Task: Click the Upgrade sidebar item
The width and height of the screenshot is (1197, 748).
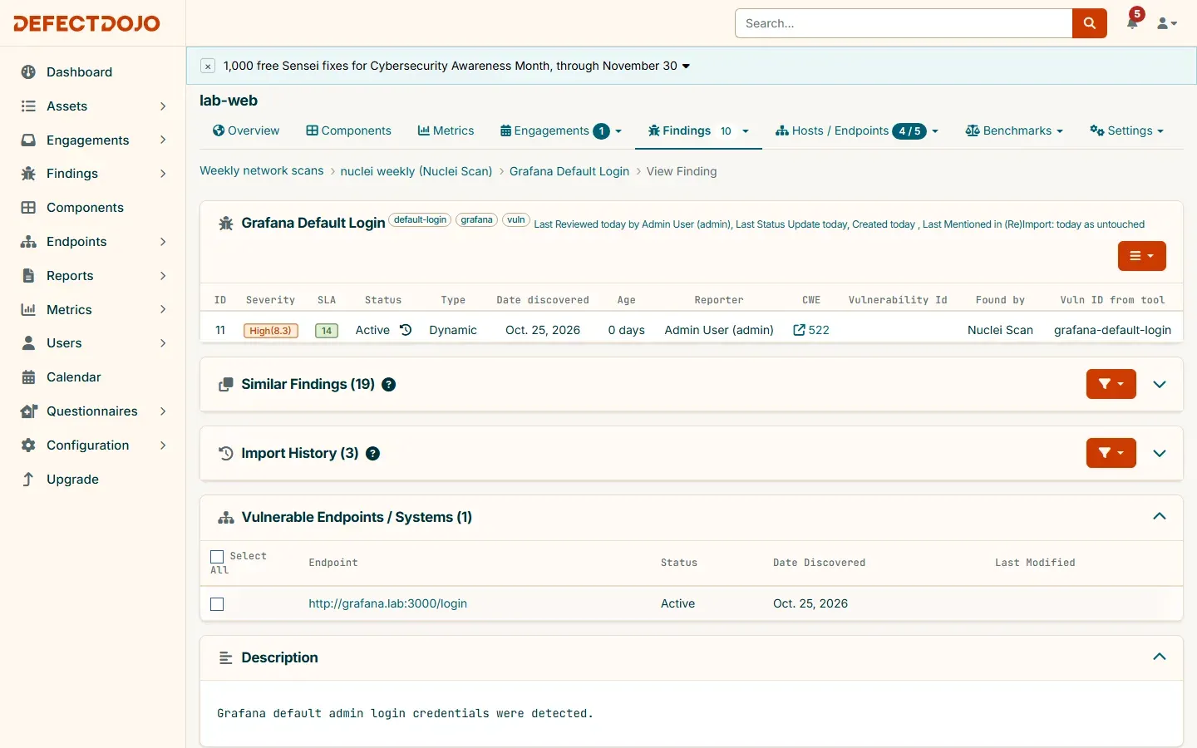Action: tap(72, 480)
